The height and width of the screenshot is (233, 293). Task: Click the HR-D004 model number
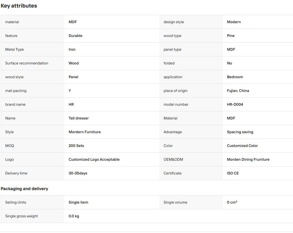(235, 104)
